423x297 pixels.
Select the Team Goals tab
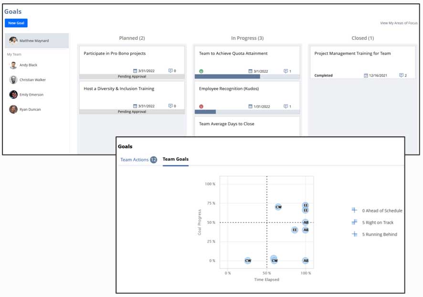point(176,159)
